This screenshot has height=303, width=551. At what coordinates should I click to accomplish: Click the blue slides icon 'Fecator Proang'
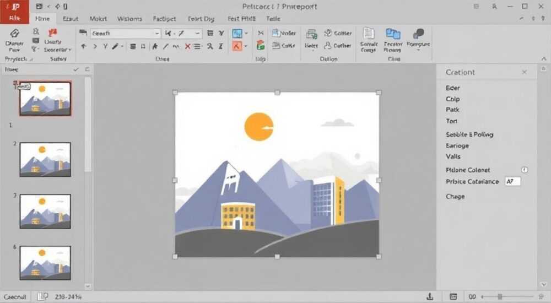[392, 40]
